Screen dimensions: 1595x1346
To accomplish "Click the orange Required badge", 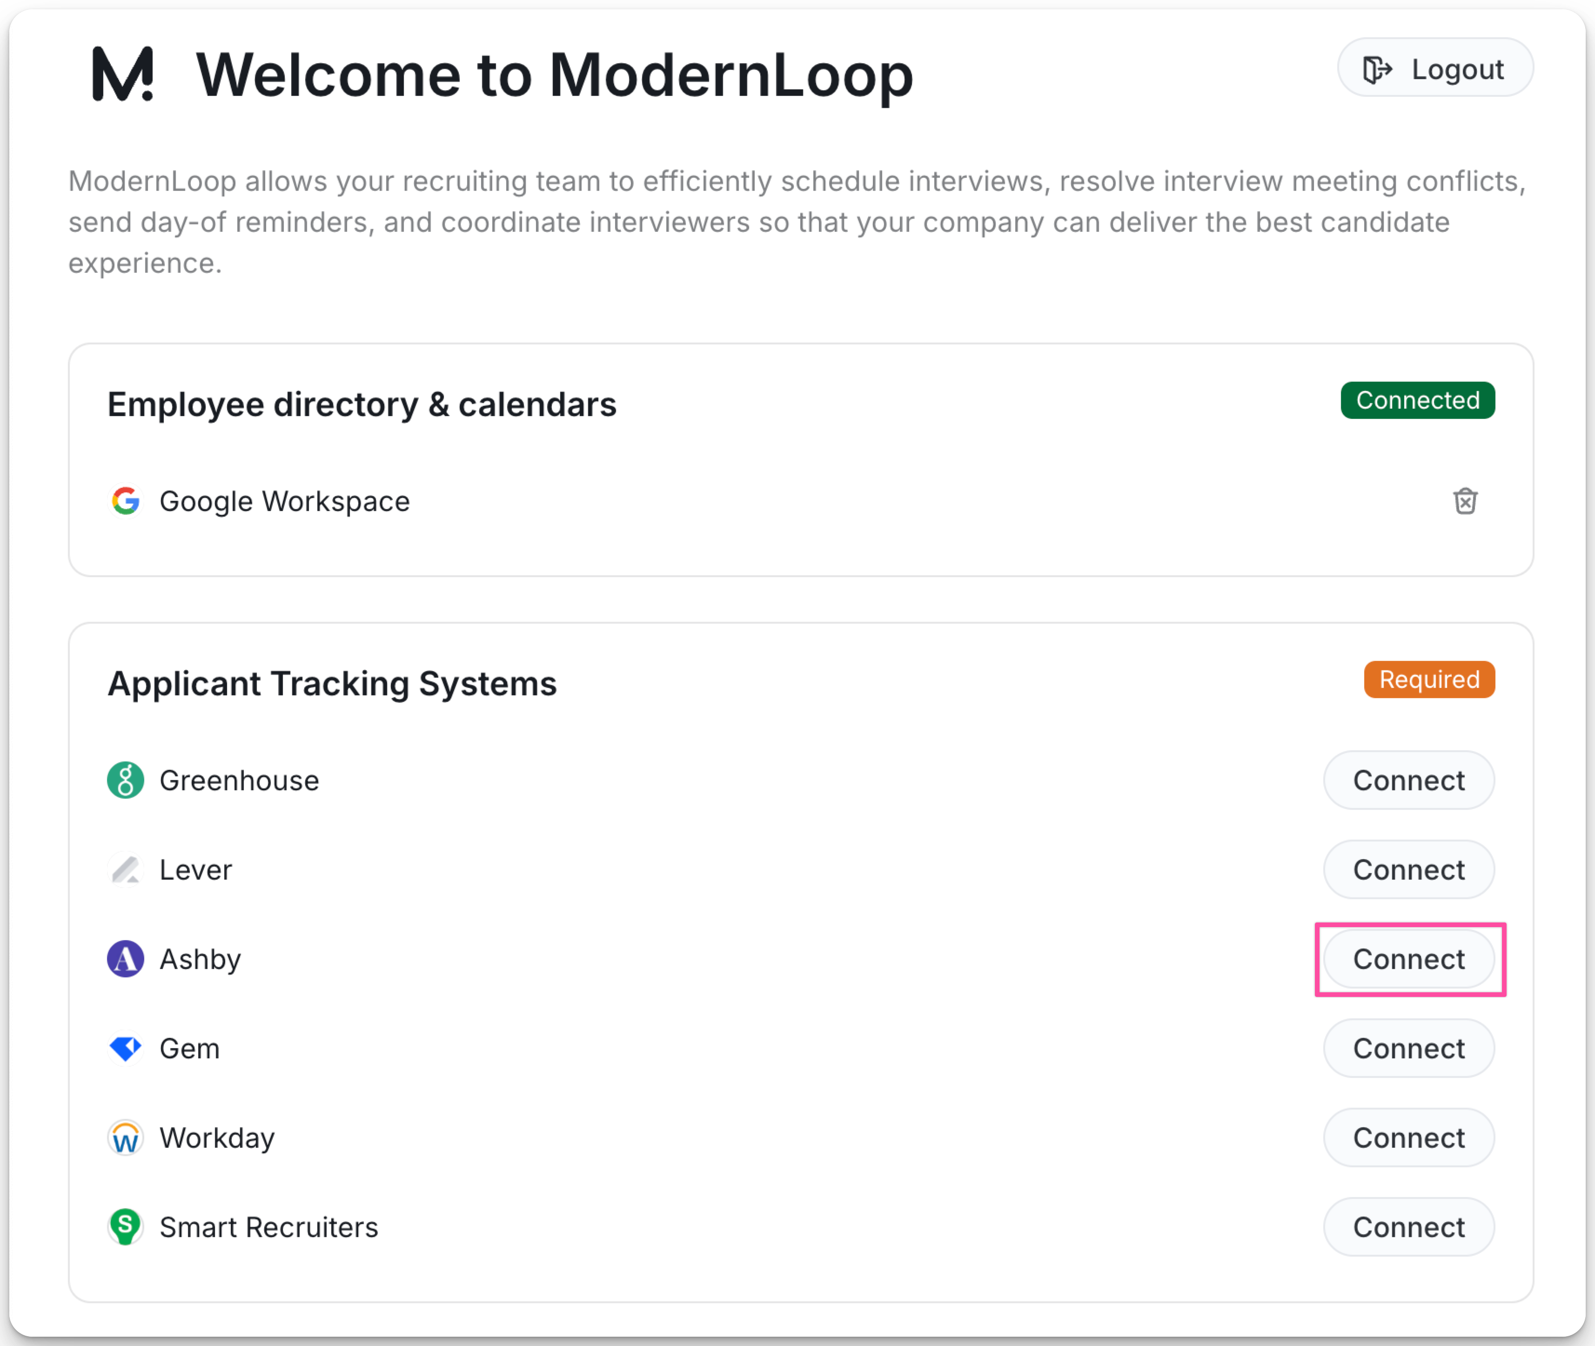I will [x=1429, y=680].
